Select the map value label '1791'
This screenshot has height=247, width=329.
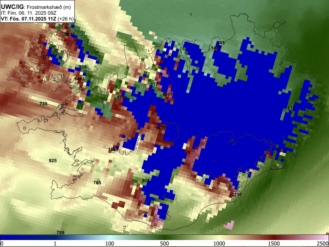122,98
